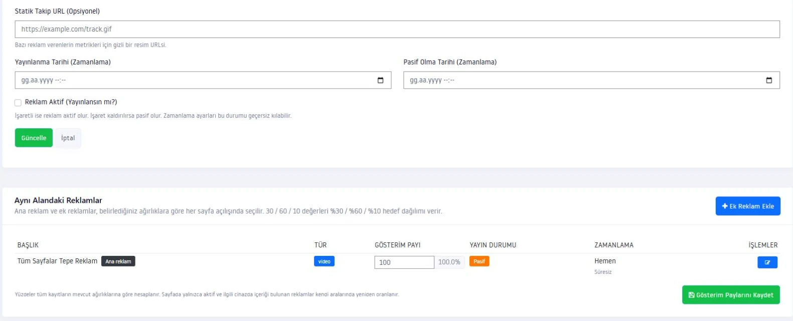The image size is (793, 321).
Task: Click the BAŞLIK column header
Action: click(x=28, y=245)
